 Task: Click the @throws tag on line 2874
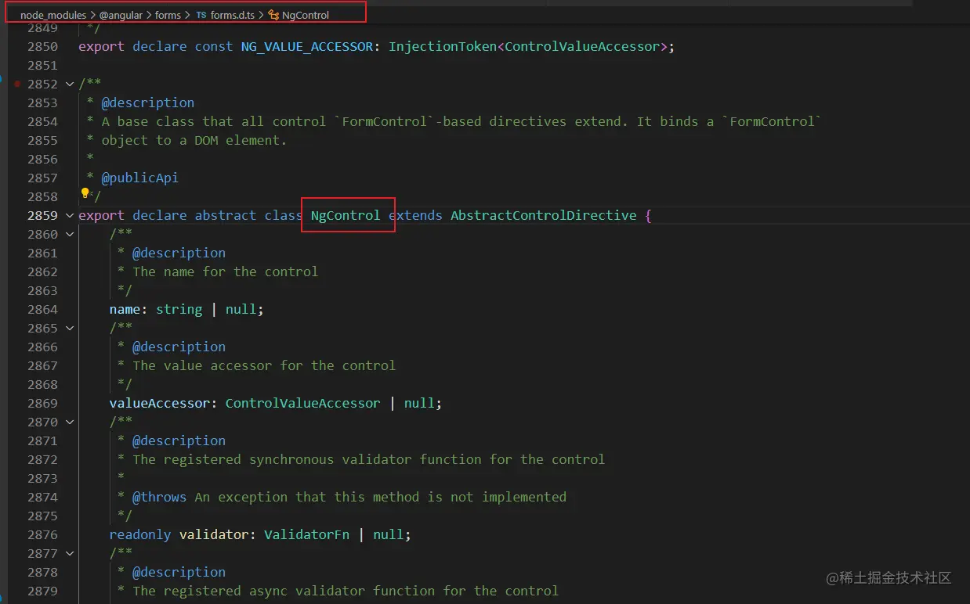[x=160, y=497]
